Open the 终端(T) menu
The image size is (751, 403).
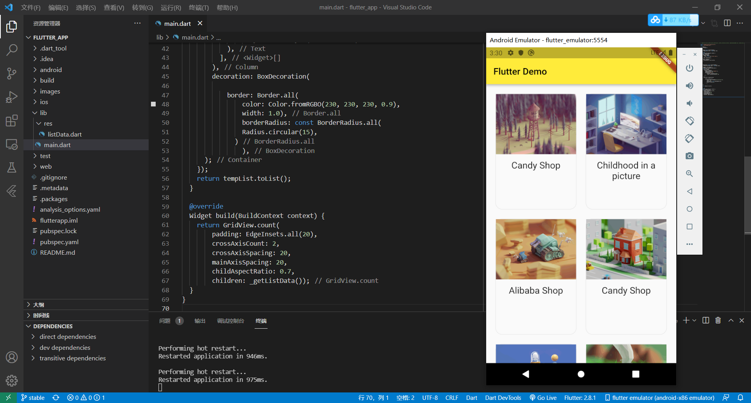pos(199,7)
